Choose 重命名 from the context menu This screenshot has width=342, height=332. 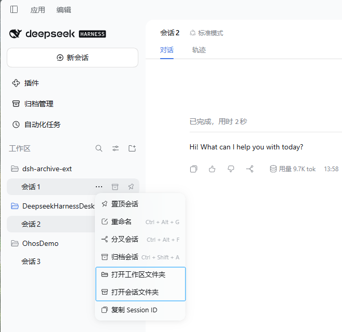coord(140,222)
